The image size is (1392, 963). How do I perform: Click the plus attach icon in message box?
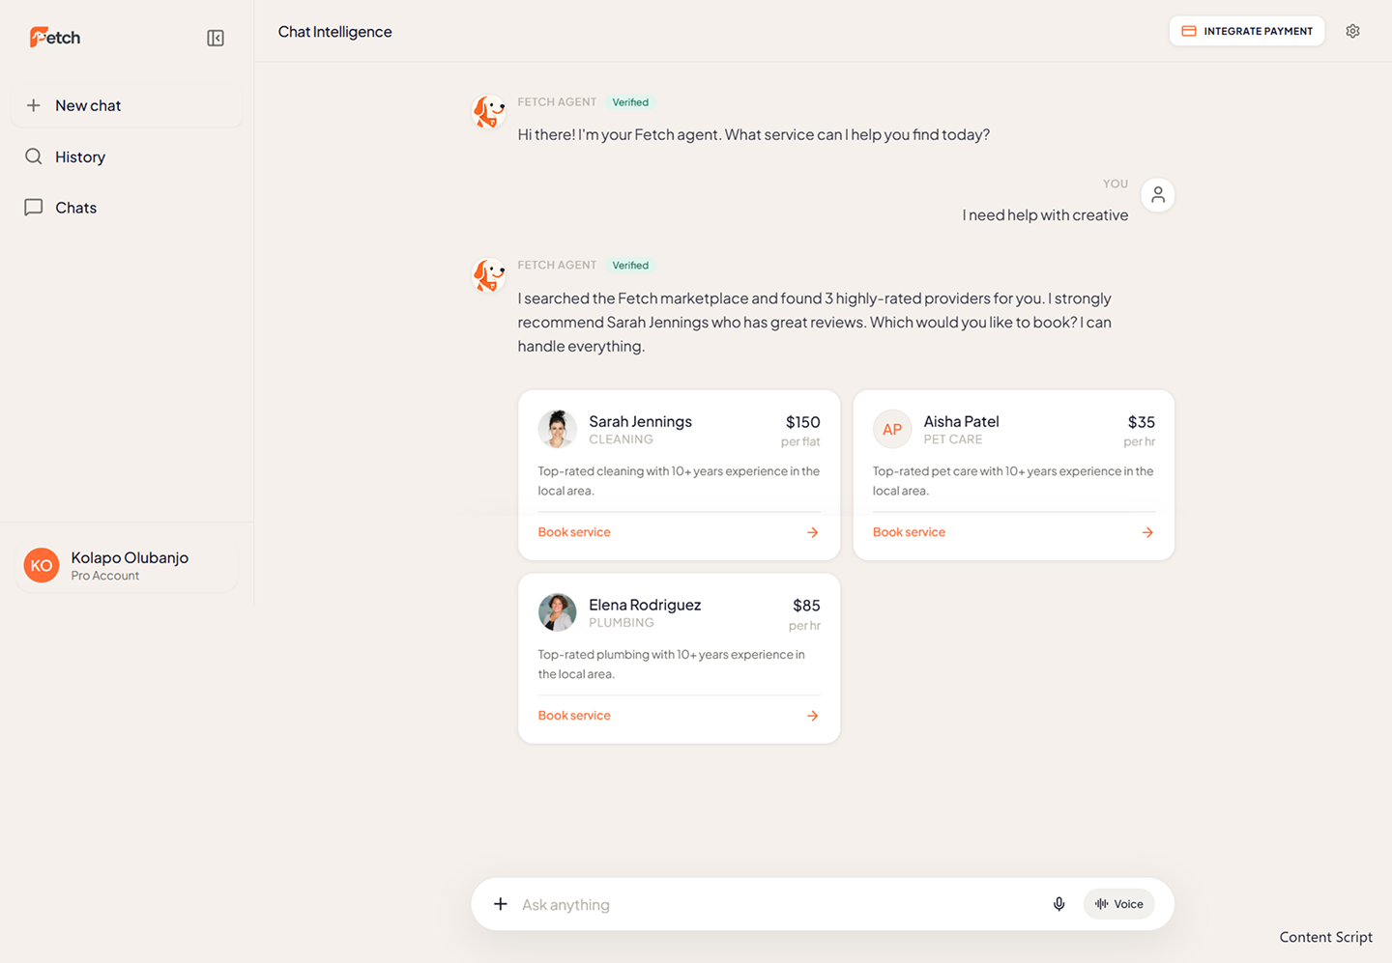click(x=501, y=904)
